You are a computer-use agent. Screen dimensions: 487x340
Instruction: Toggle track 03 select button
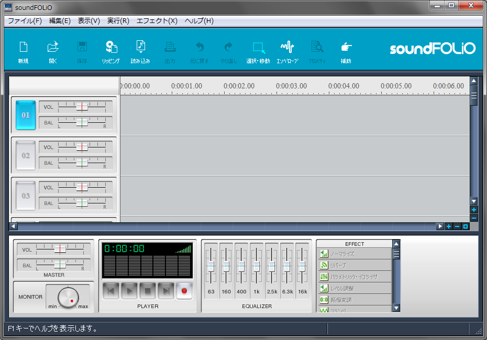click(x=26, y=196)
